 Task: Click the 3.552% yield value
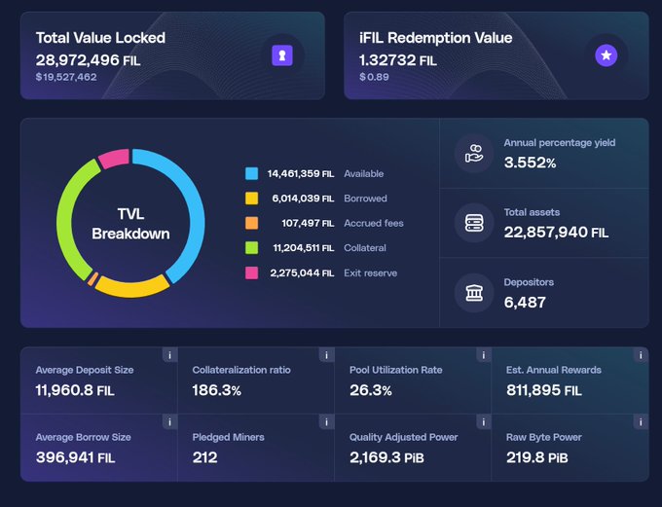[x=530, y=163]
